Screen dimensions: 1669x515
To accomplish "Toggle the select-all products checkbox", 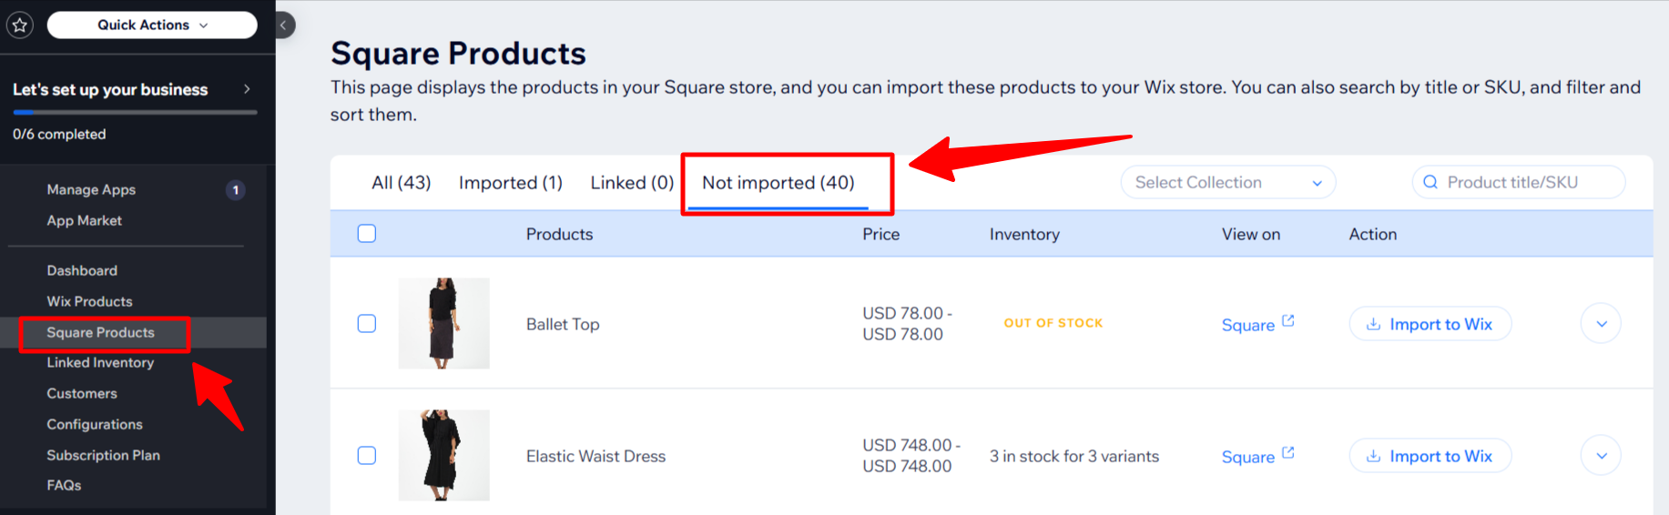I will click(x=367, y=234).
